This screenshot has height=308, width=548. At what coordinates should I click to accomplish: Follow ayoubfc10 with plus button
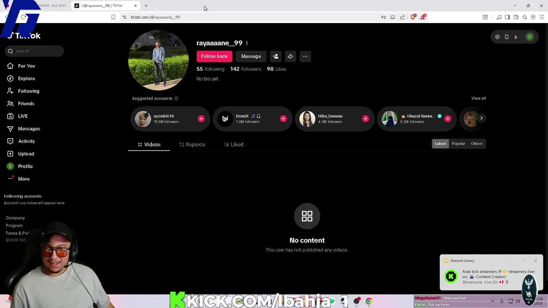pyautogui.click(x=201, y=118)
